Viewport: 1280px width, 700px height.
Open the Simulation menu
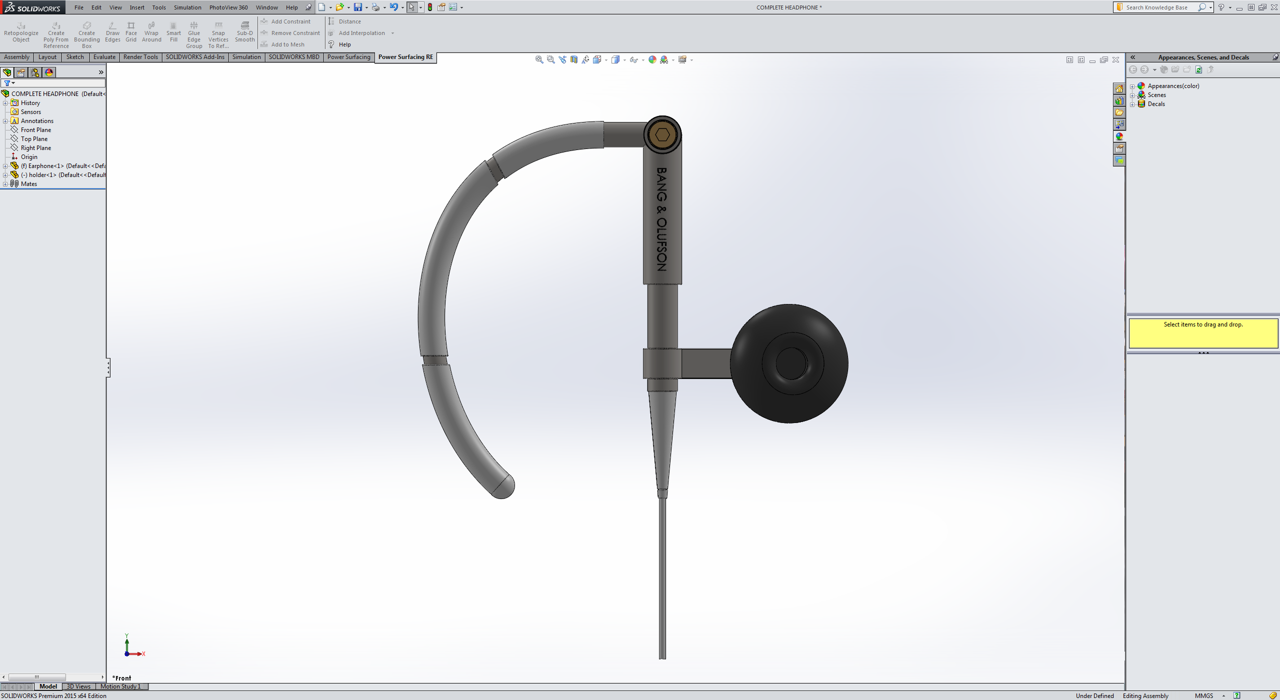click(x=187, y=7)
